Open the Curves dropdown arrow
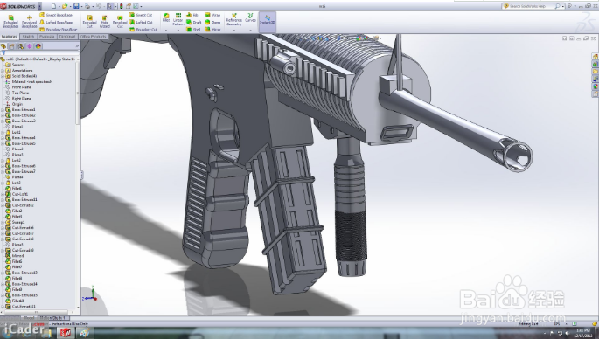The width and height of the screenshot is (599, 339). pos(250,31)
